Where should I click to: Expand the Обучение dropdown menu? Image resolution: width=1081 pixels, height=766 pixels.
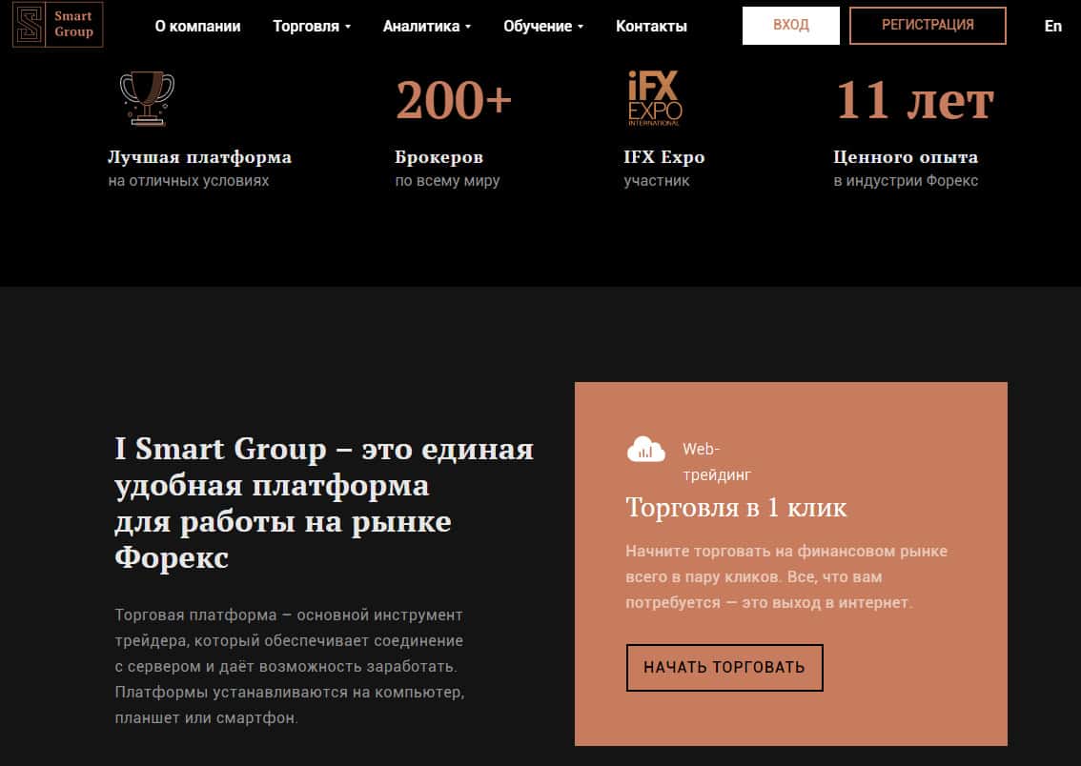click(x=543, y=26)
